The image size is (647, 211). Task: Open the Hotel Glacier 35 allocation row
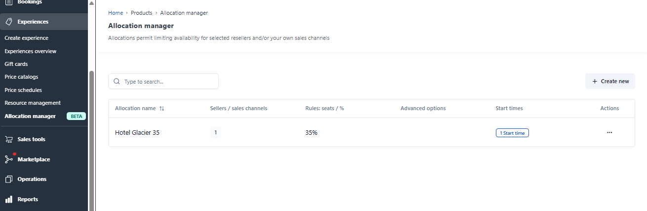[137, 132]
